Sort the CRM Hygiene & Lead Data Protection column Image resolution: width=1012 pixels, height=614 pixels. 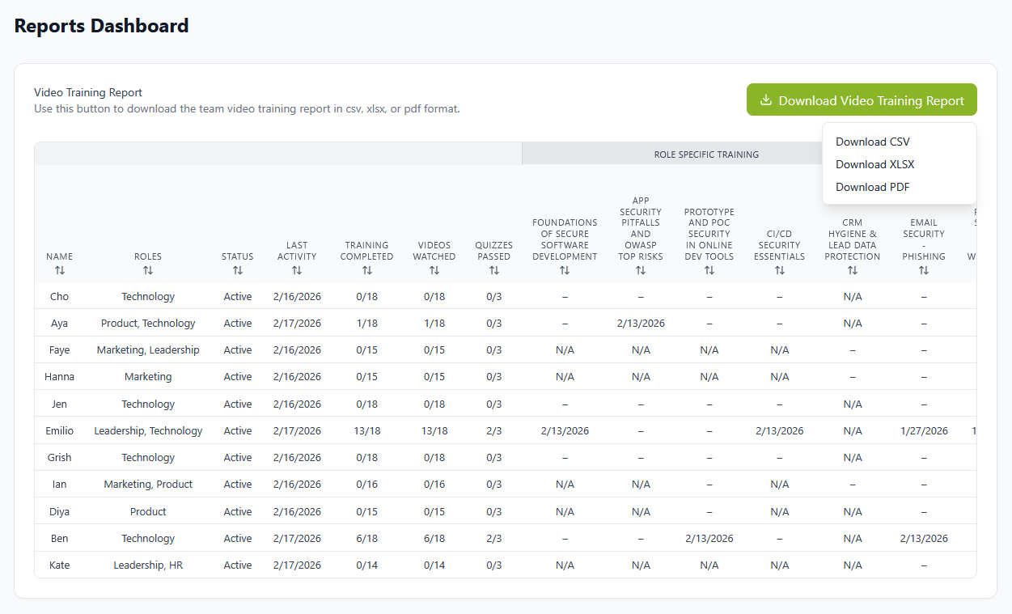852,271
